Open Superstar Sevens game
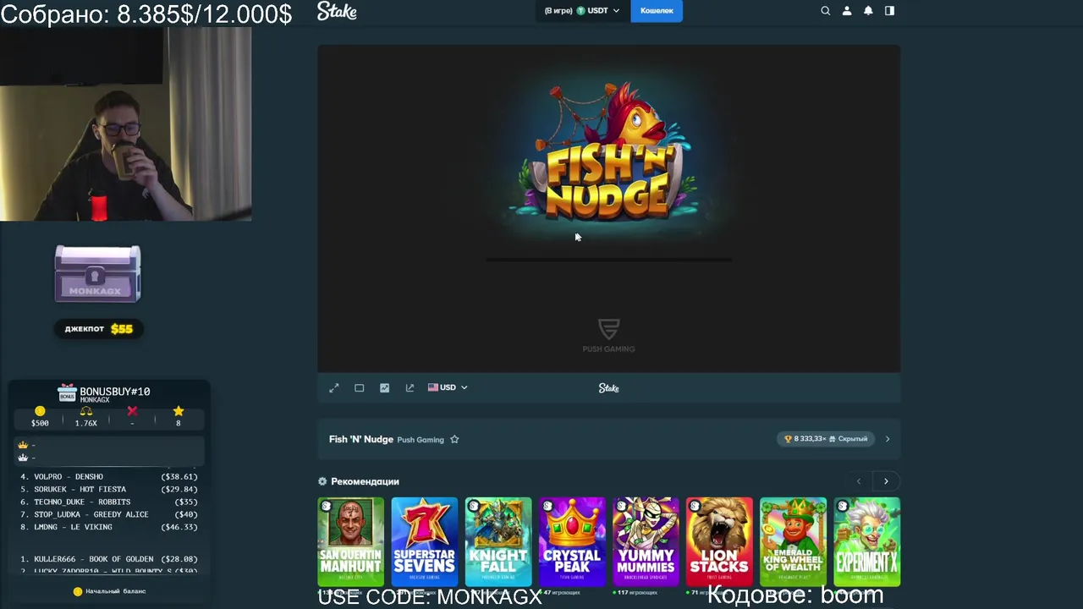Screen dimensions: 1083x609 click(x=424, y=541)
